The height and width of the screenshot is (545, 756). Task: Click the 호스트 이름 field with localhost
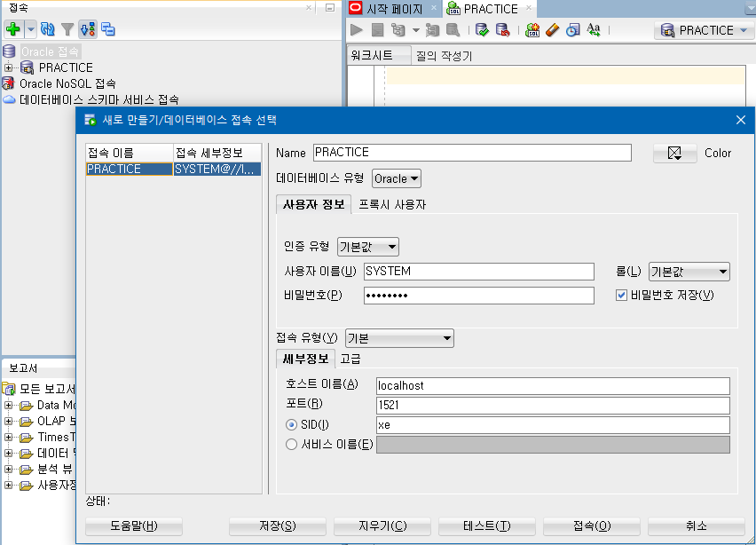pos(553,385)
